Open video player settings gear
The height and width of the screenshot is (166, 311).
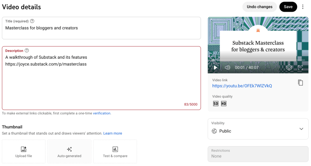point(289,68)
